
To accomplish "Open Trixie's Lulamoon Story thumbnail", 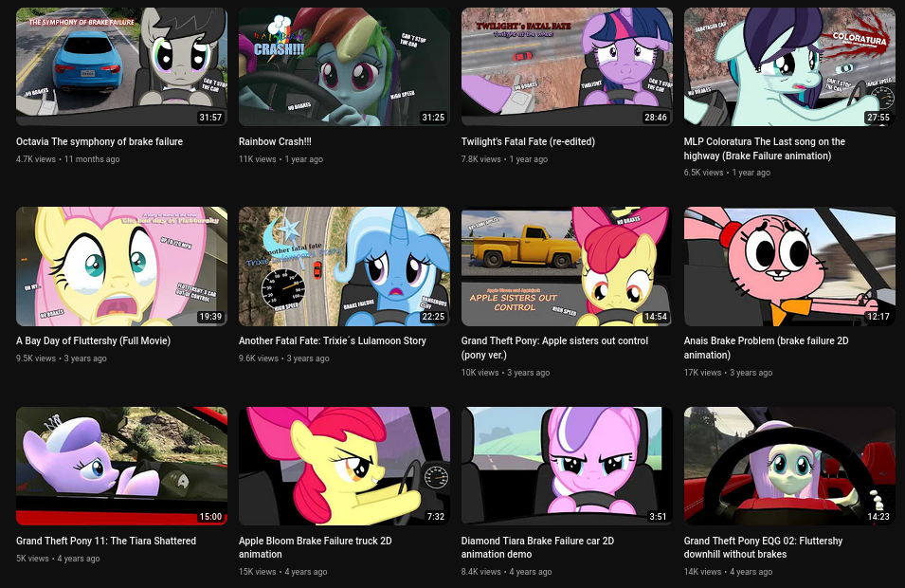I will [x=345, y=266].
